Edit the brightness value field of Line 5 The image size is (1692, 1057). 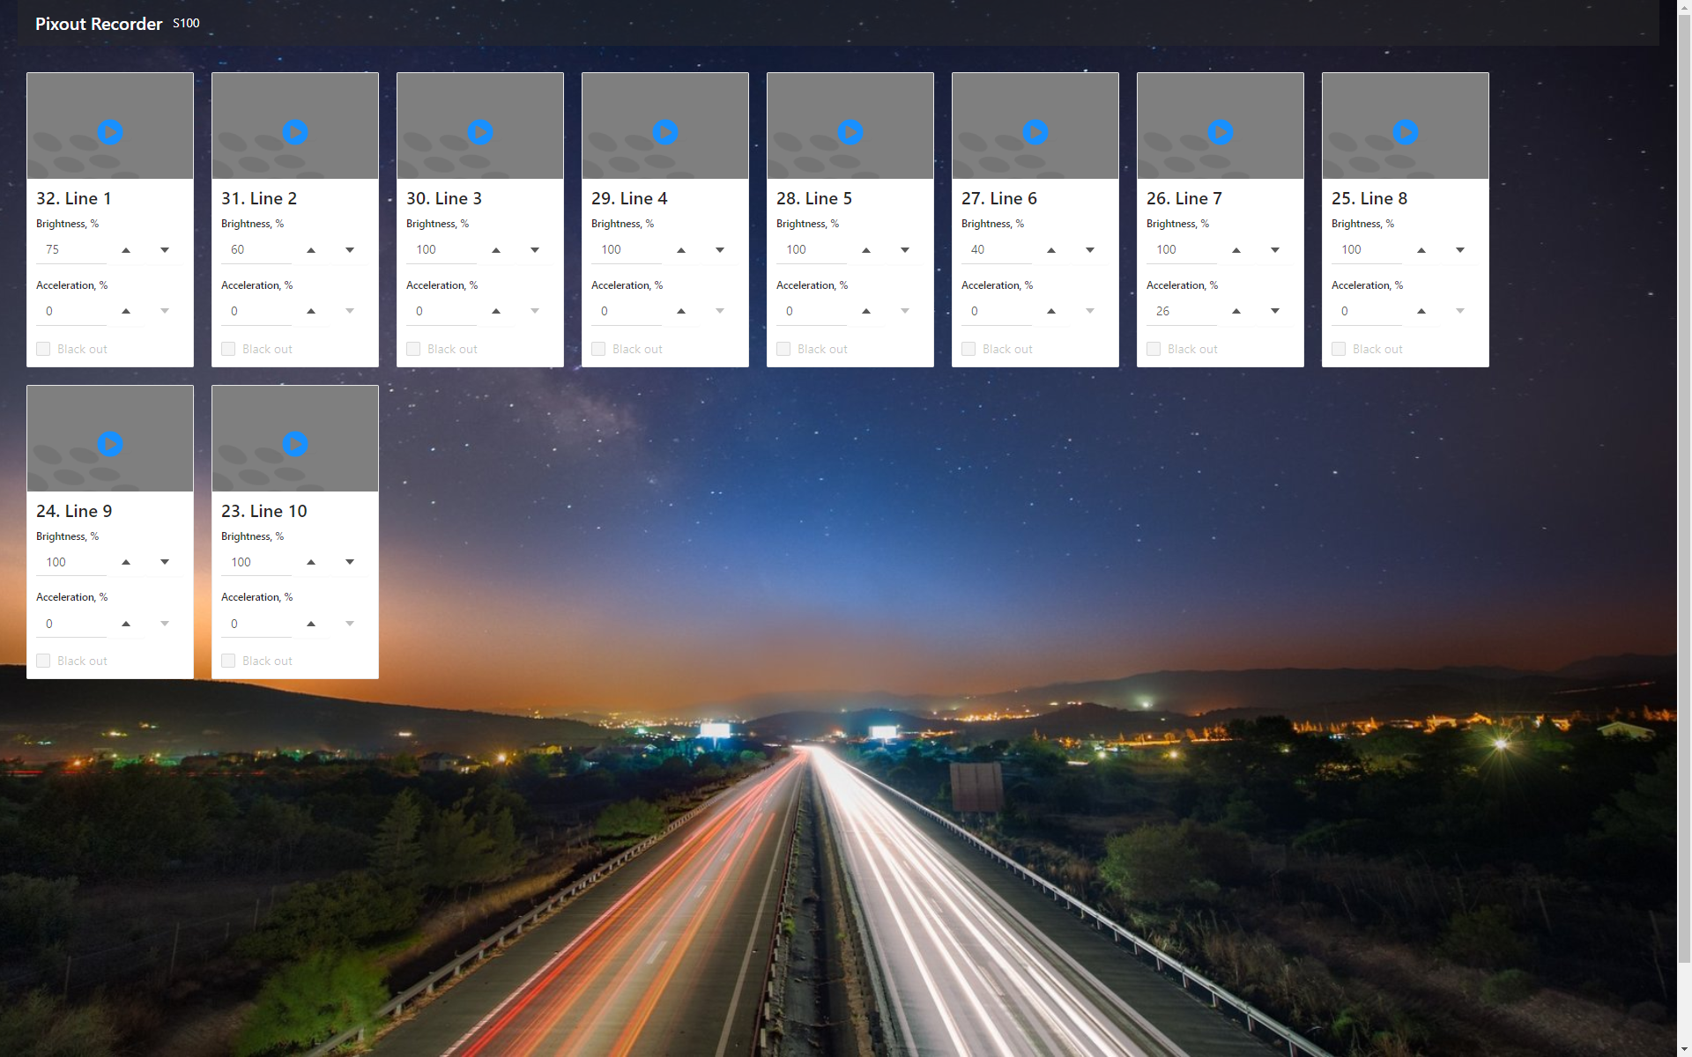coord(806,249)
